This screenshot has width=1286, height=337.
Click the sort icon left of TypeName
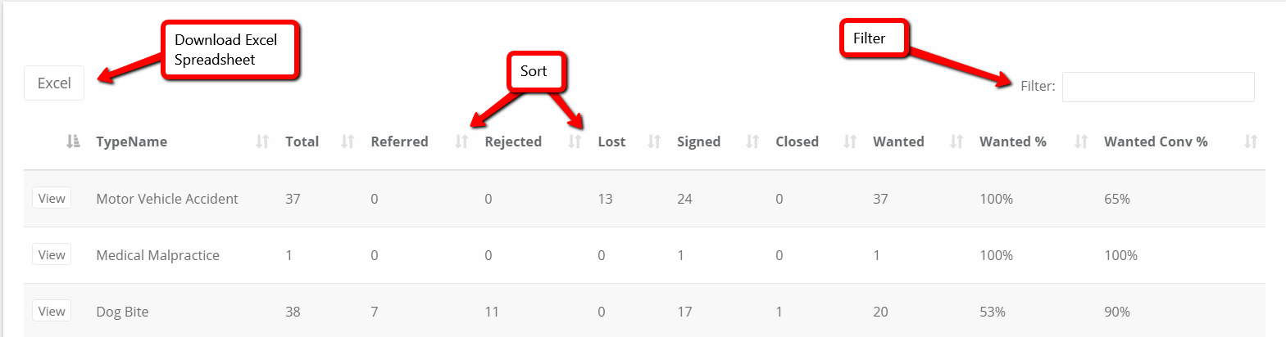tap(73, 142)
